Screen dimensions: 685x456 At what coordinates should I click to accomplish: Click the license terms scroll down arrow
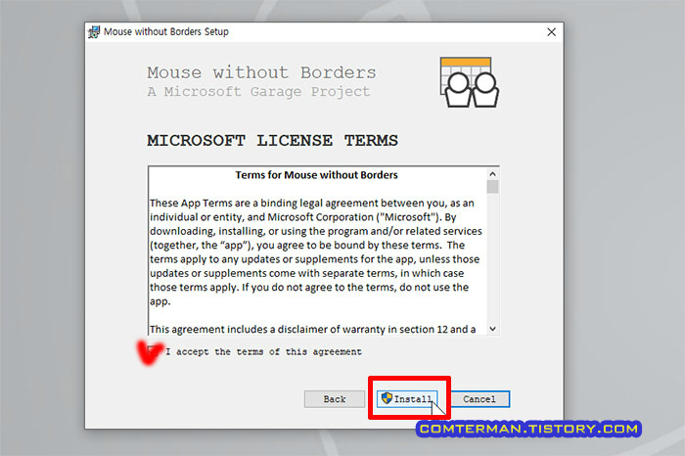click(x=493, y=329)
